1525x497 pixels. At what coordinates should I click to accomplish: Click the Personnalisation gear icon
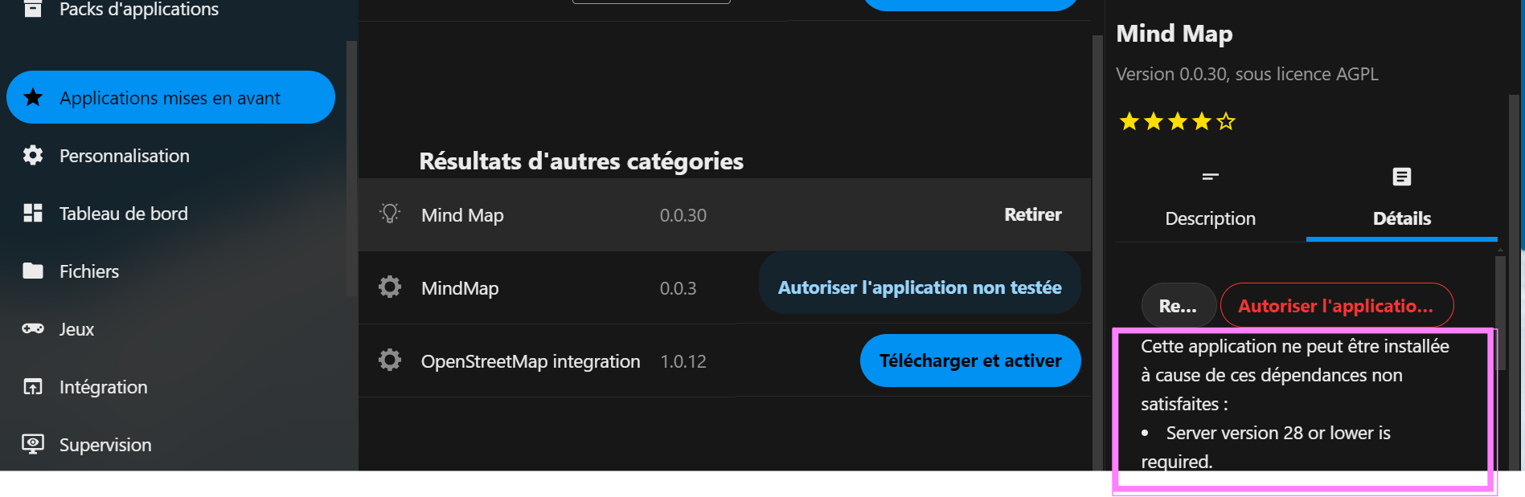point(33,156)
